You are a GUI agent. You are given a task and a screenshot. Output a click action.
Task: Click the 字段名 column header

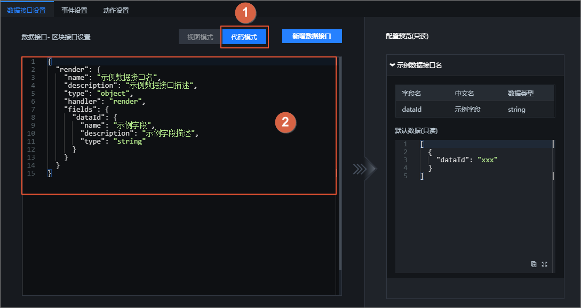[x=411, y=94]
